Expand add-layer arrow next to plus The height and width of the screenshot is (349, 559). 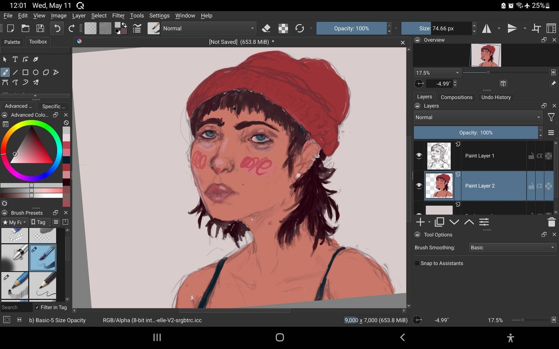[429, 222]
